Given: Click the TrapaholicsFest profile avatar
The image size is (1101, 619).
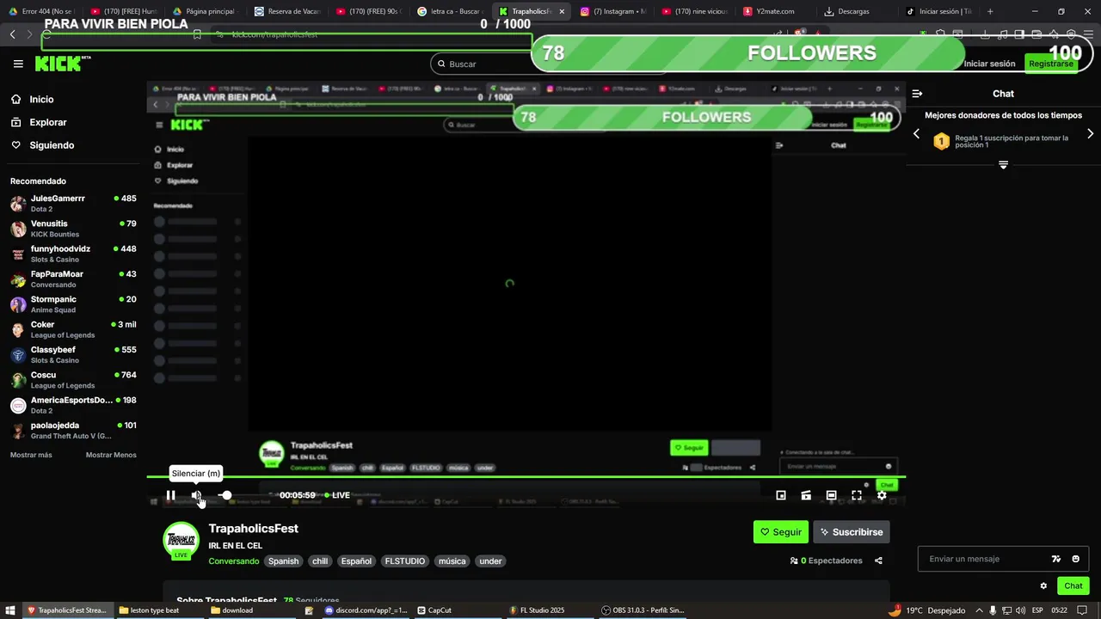Looking at the screenshot, I should tap(181, 540).
